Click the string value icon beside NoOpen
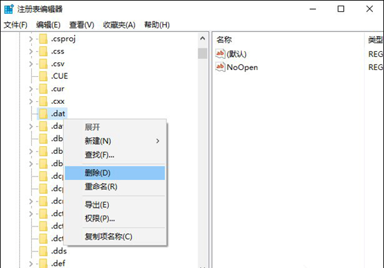384x268 pixels. (220, 66)
